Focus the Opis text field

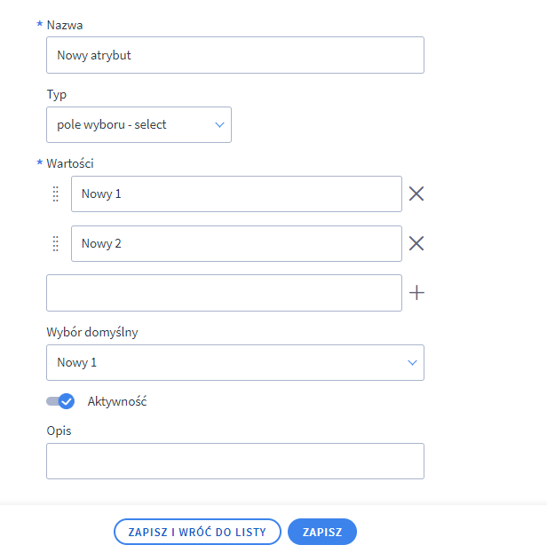[234, 462]
